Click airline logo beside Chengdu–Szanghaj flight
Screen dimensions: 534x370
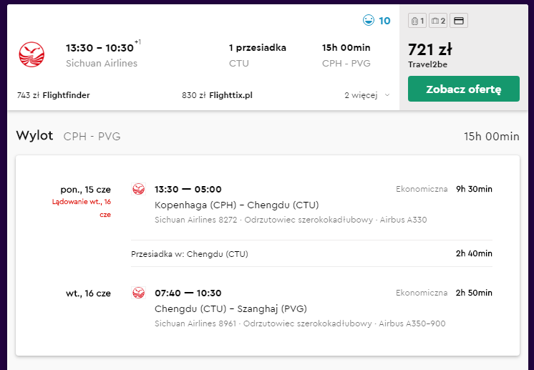pyautogui.click(x=139, y=293)
